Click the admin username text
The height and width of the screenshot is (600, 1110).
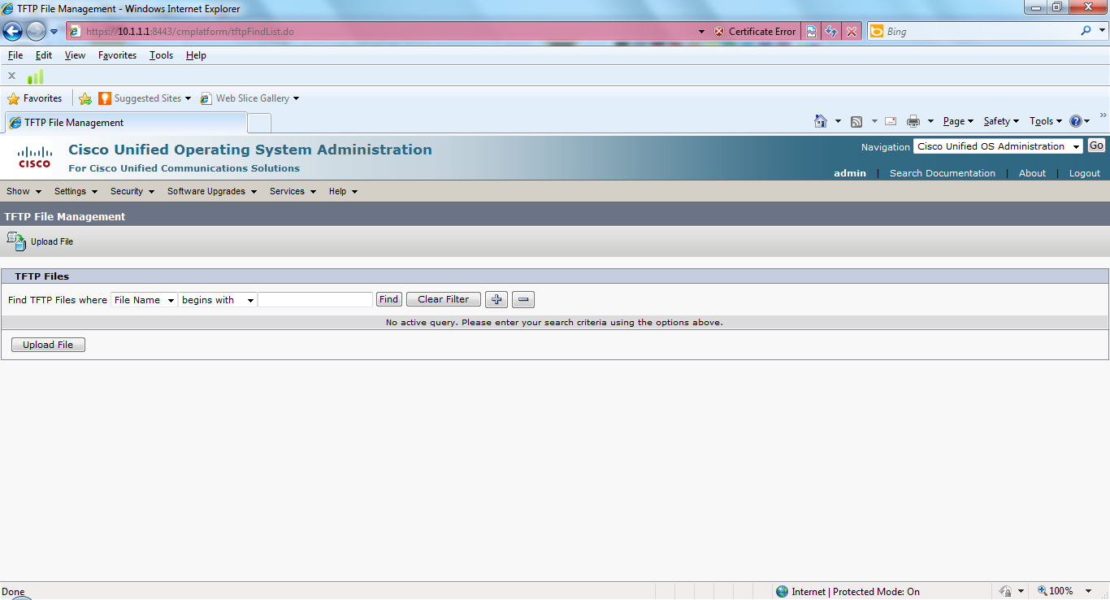coord(850,173)
